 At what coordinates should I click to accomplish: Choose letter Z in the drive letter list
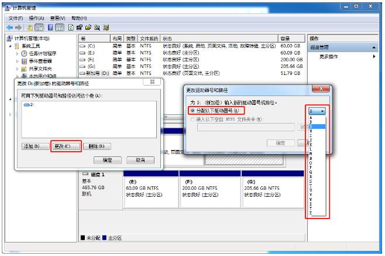317,213
